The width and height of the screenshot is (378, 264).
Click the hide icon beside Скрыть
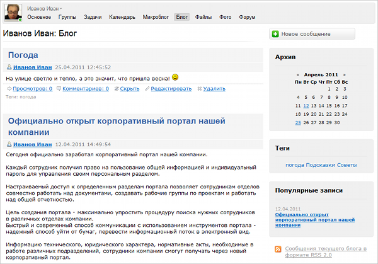click(116, 89)
